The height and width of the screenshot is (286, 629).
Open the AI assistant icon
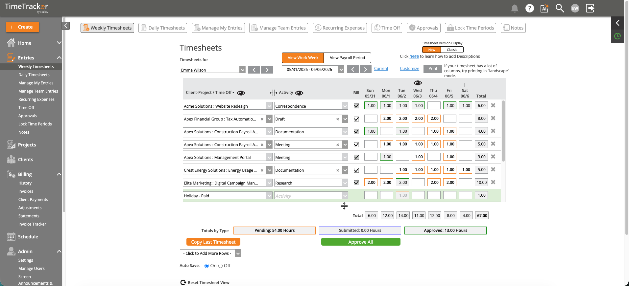[544, 8]
